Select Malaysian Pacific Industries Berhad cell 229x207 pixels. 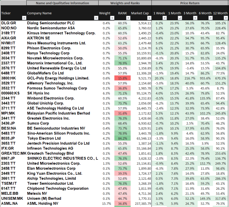point(62,113)
